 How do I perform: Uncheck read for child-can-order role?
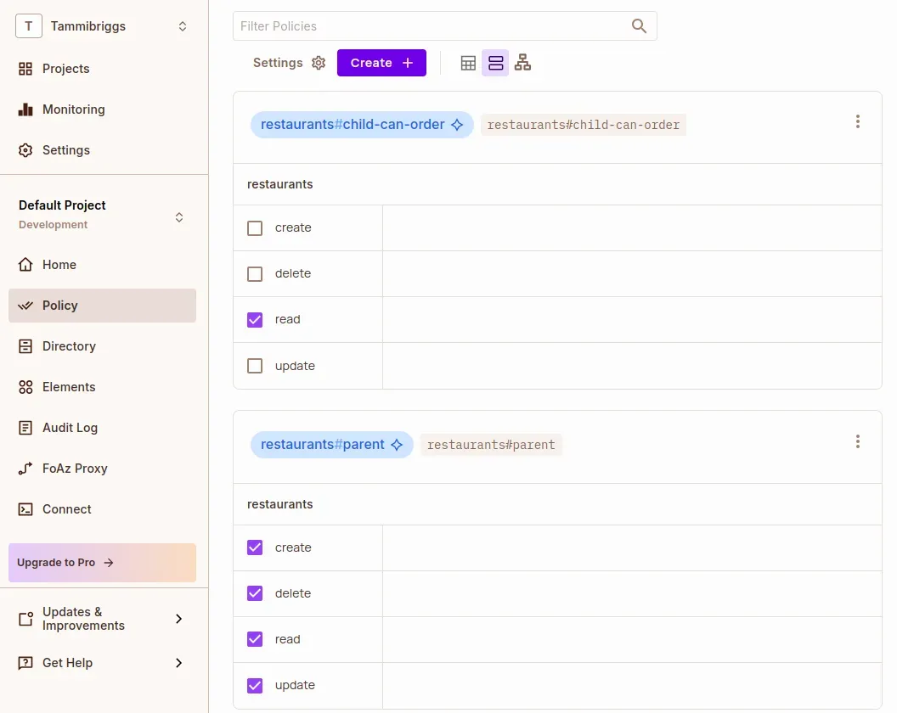tap(255, 320)
